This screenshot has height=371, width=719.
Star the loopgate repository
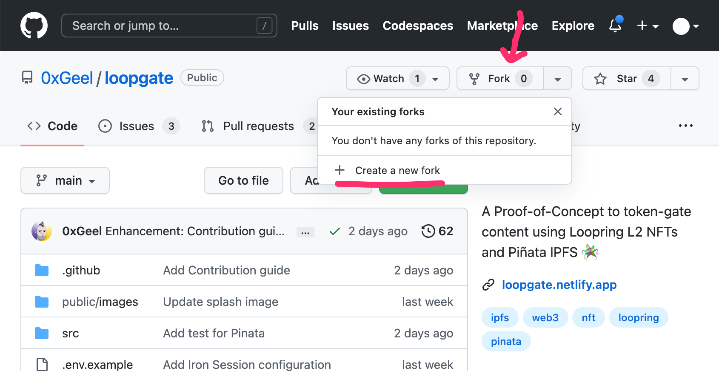(x=627, y=78)
